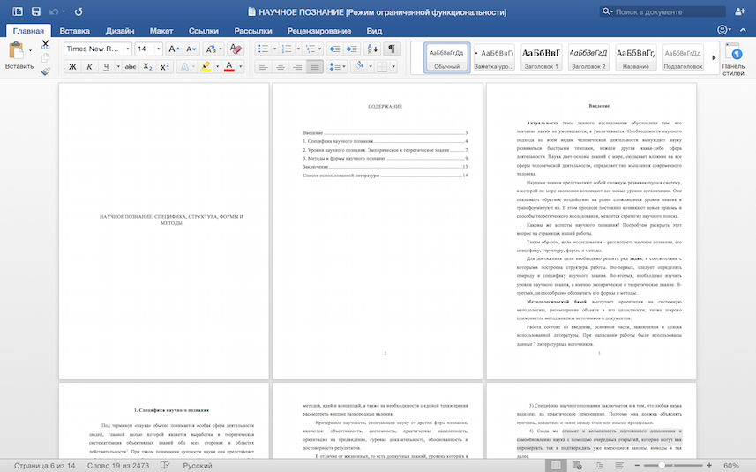
Task: Align text to the right
Action: [x=297, y=66]
